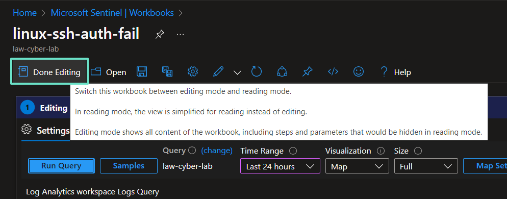
Task: Go to Microsoft Sentinel Workbooks breadcrumb
Action: click(x=112, y=13)
